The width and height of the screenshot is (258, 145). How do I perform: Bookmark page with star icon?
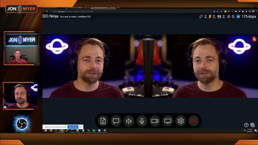point(221,12)
